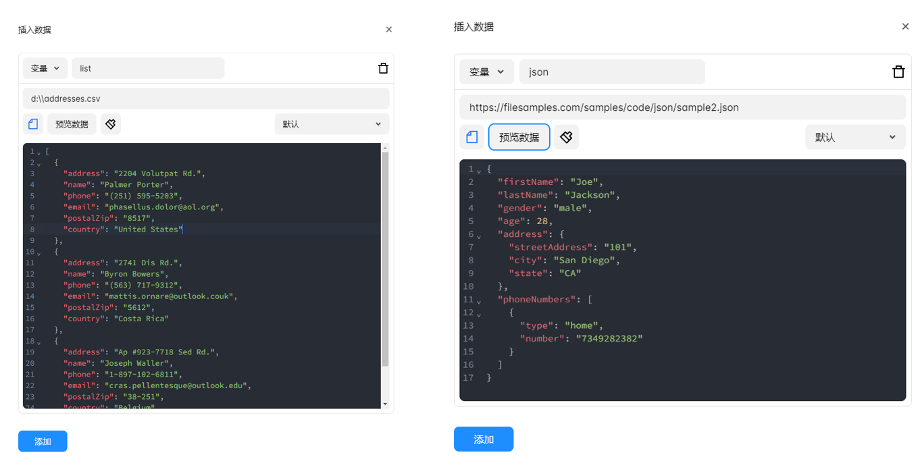Delete the json variable with trash icon
This screenshot has height=459, width=920.
point(898,72)
